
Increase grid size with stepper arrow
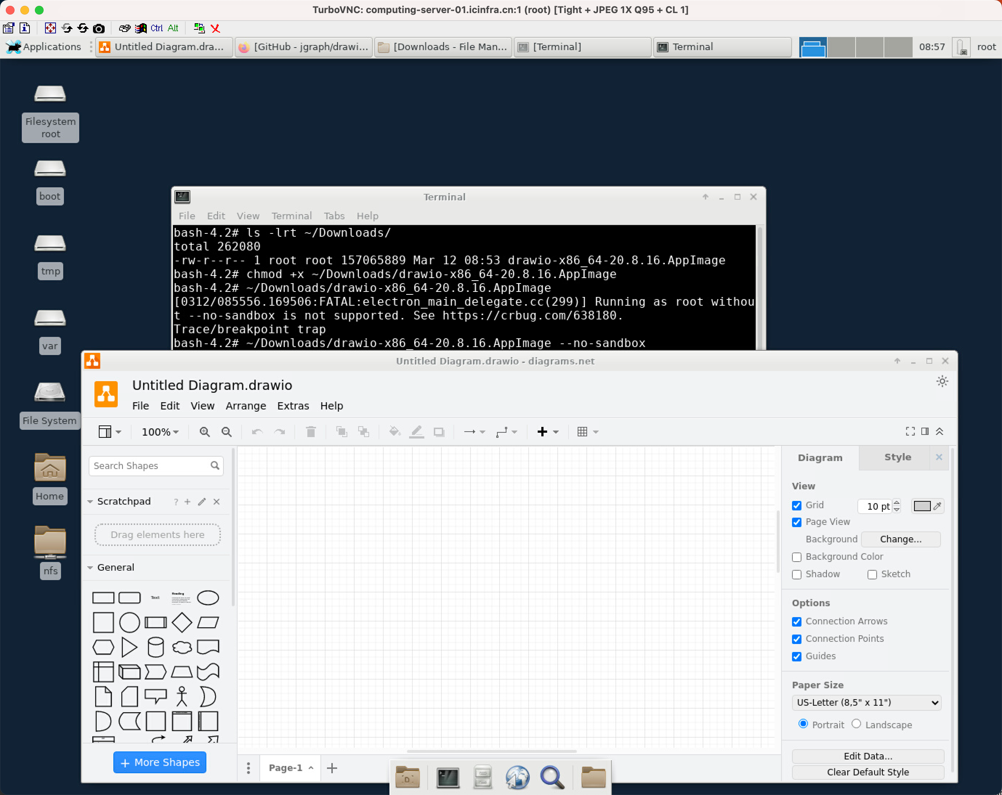[897, 502]
